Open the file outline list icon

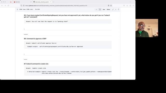[x=17, y=9]
